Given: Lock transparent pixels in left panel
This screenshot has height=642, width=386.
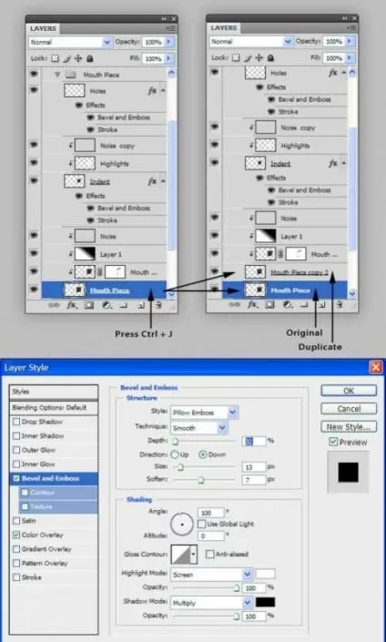Looking at the screenshot, I should 56,58.
